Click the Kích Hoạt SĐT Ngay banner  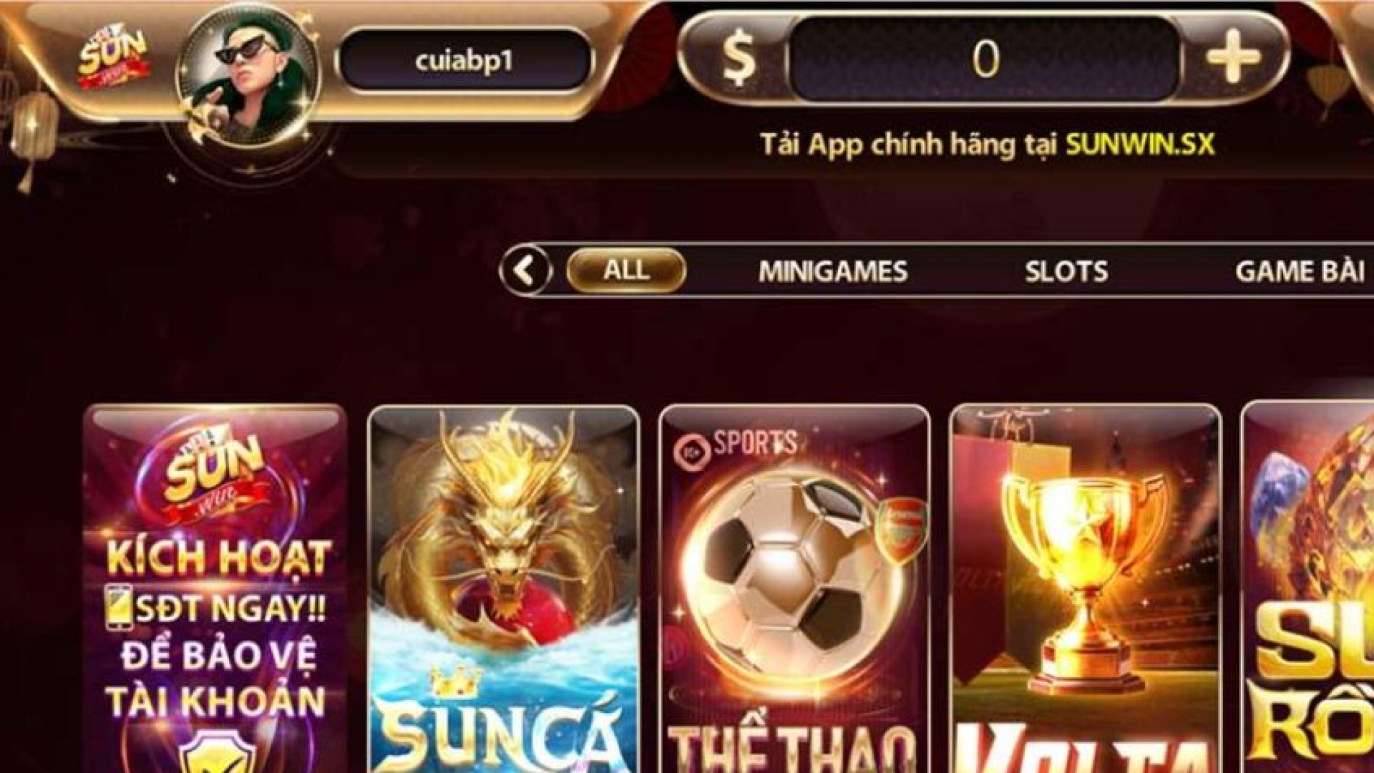(x=215, y=589)
